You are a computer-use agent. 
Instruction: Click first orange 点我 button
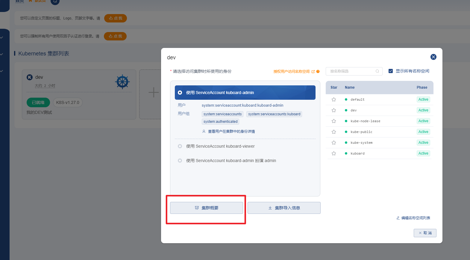pos(116,18)
